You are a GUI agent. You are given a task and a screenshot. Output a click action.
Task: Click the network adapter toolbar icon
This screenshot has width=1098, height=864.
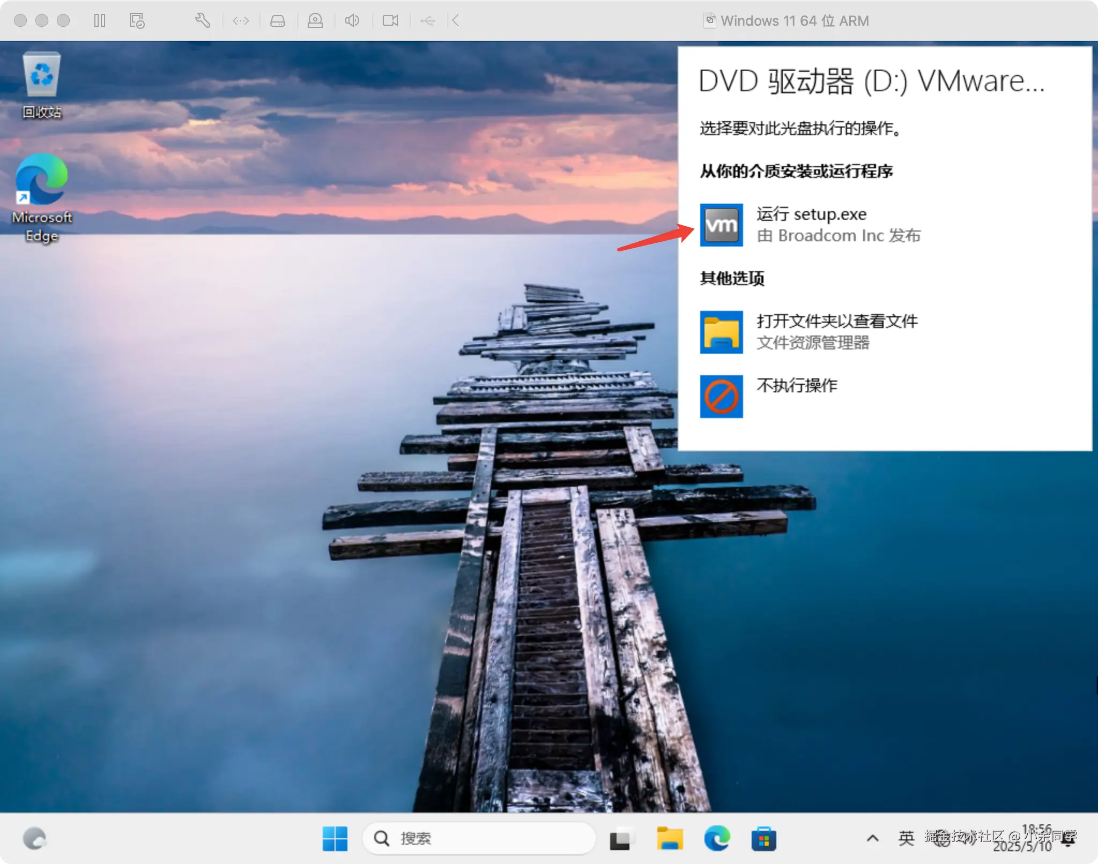pos(241,20)
